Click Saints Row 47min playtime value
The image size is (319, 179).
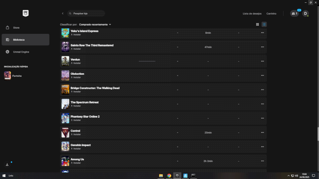[x=208, y=47]
